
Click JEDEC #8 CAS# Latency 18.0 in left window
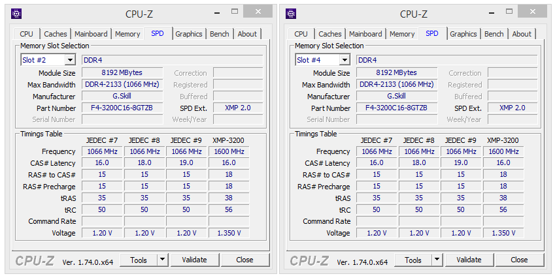[x=144, y=163]
